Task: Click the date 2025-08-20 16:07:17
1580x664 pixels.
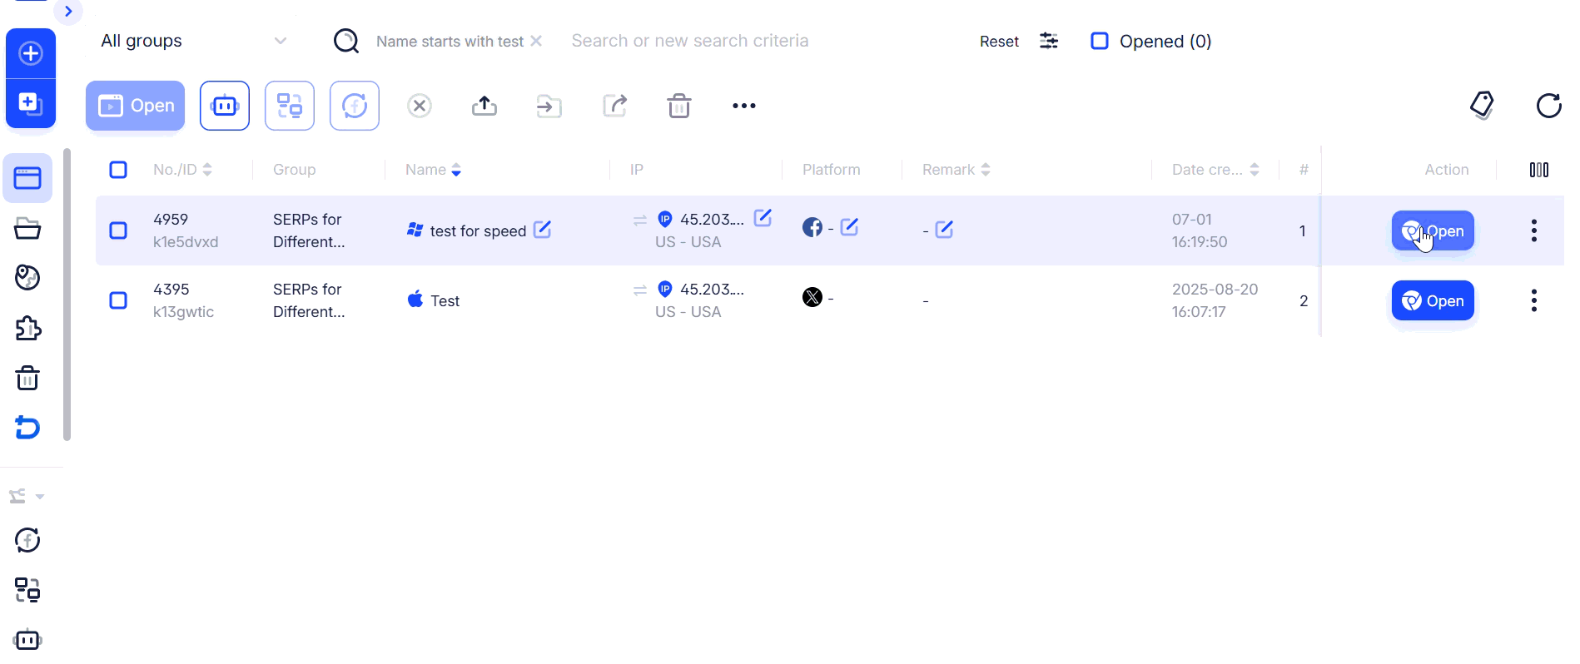Action: [1215, 300]
